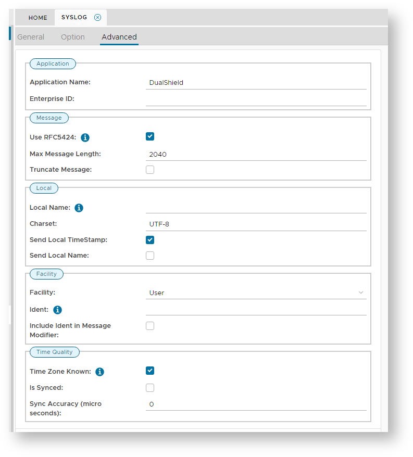Click the Facility section badge
The image size is (413, 457).
(46, 274)
